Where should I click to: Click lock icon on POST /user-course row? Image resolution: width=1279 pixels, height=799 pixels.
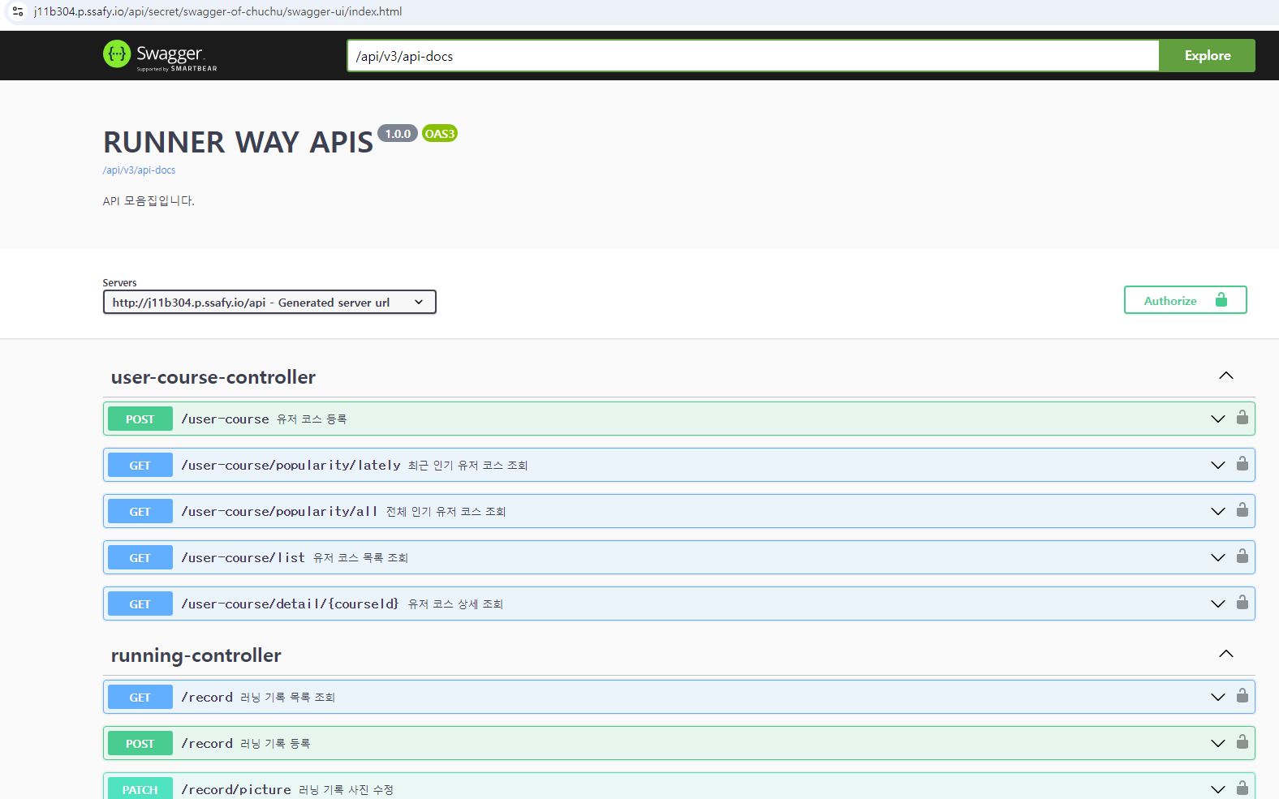(x=1242, y=418)
